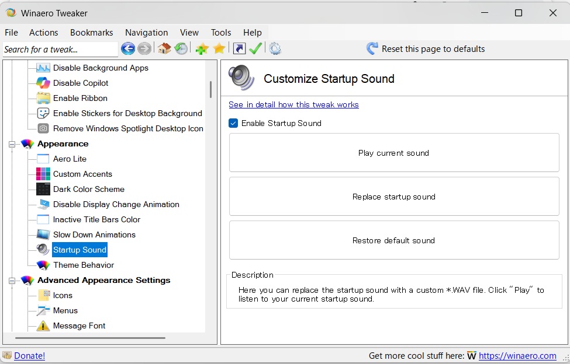Click the tree panel vertical scrollbar thumb
The height and width of the screenshot is (364, 570).
click(210, 89)
